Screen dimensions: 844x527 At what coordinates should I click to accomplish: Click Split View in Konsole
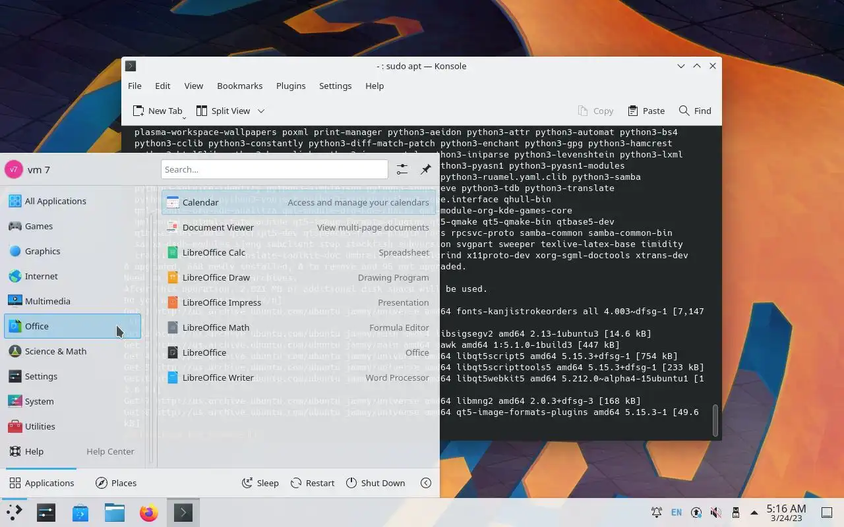click(224, 111)
